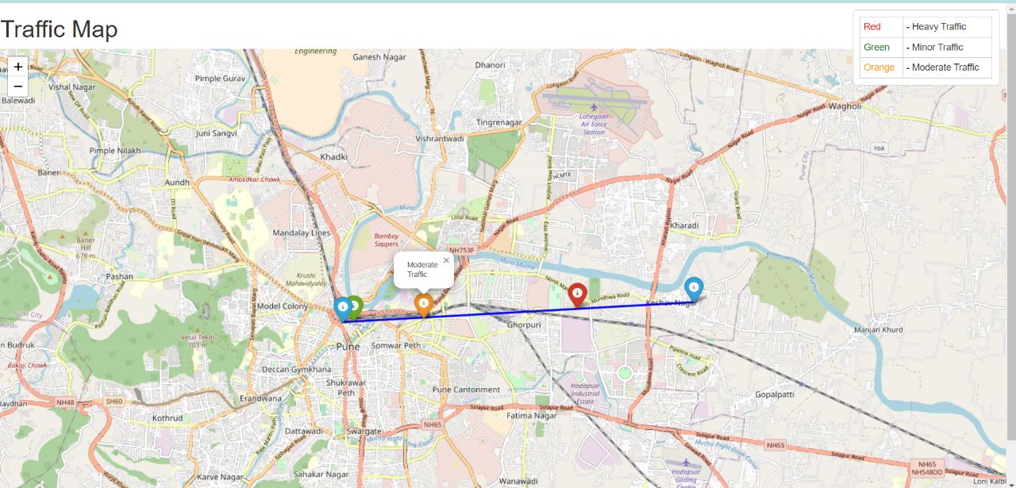
Task: Click the Tingrenagar label
Action: click(x=499, y=122)
